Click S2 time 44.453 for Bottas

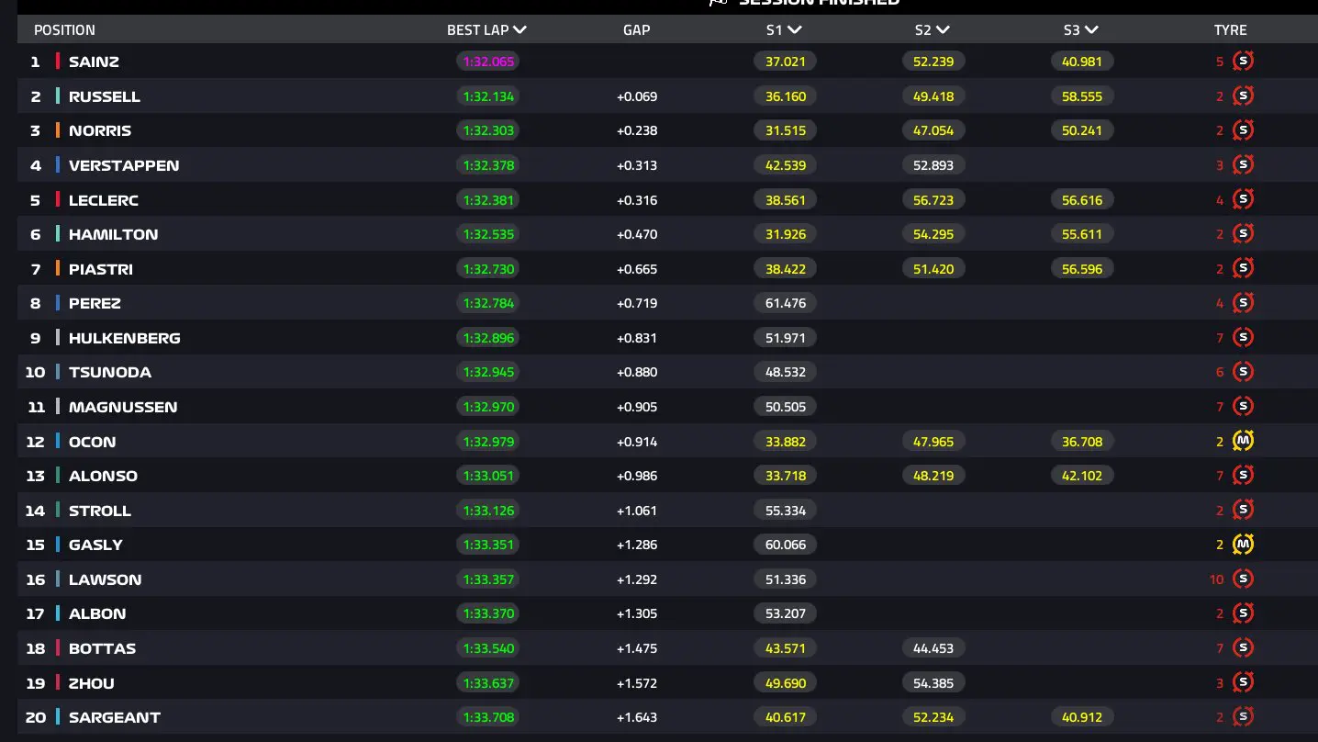(933, 648)
